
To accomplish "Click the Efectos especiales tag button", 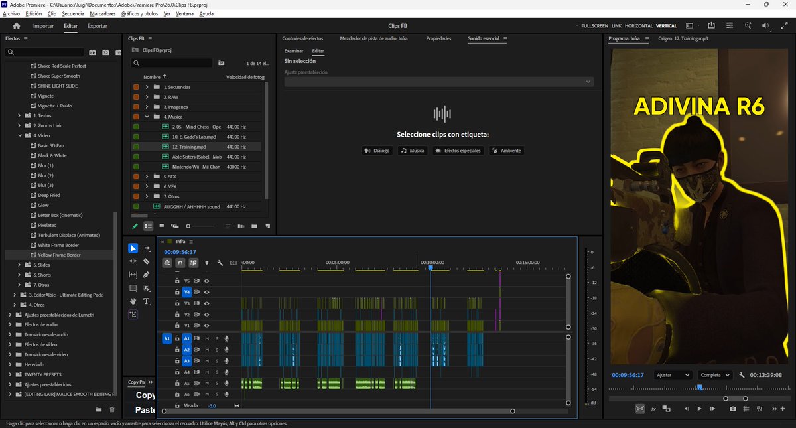I will [x=458, y=151].
